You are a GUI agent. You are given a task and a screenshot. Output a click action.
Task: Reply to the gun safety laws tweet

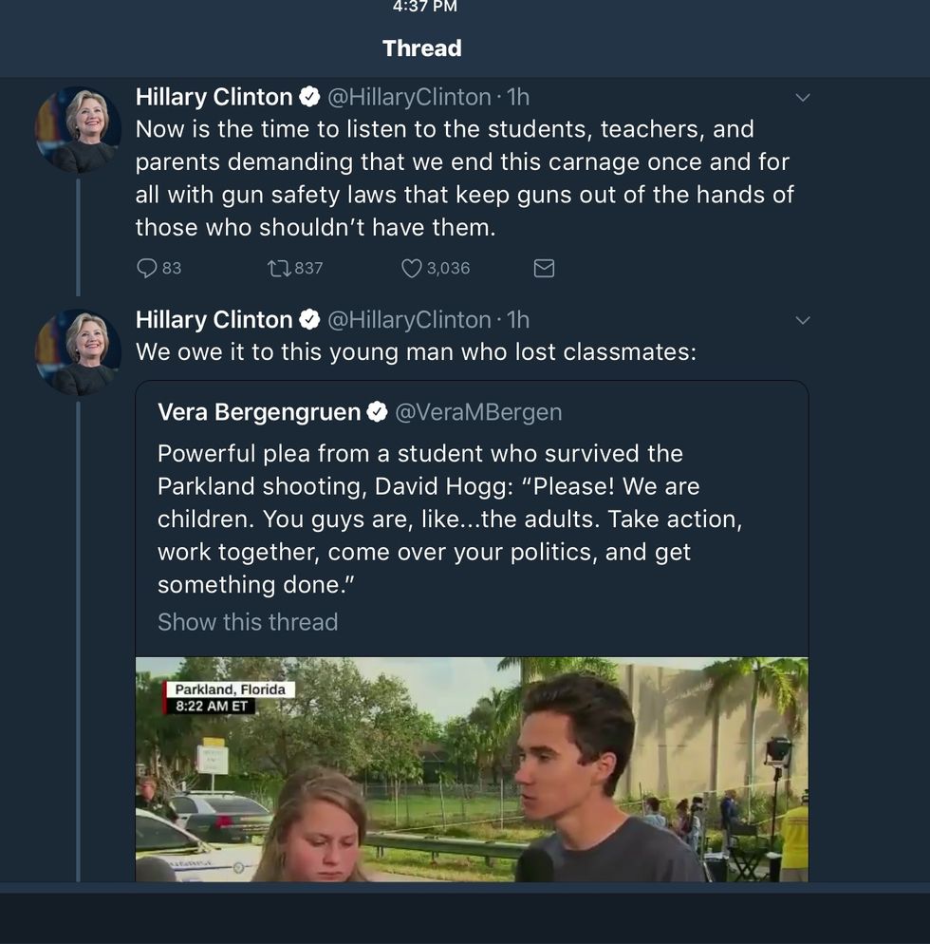point(147,269)
